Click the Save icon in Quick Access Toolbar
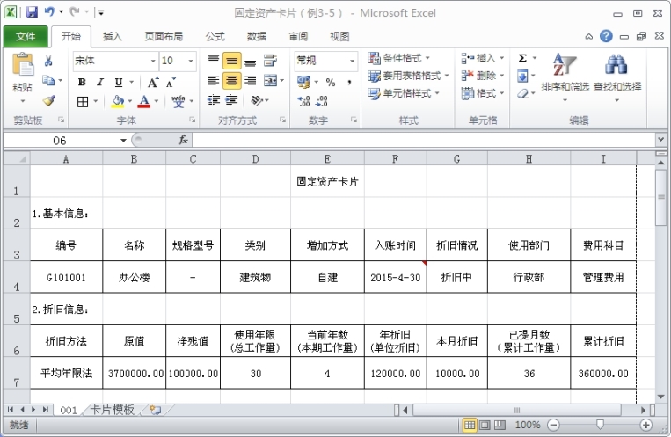Screen dimensions: 671x437 (x=32, y=13)
